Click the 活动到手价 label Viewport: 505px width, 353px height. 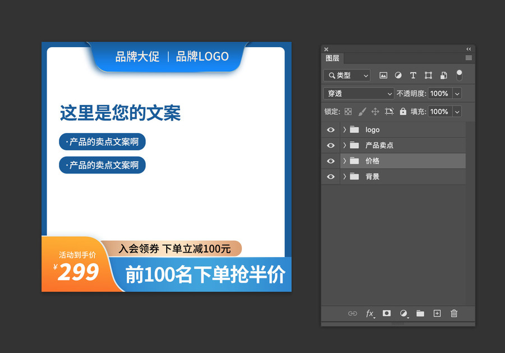pos(77,255)
